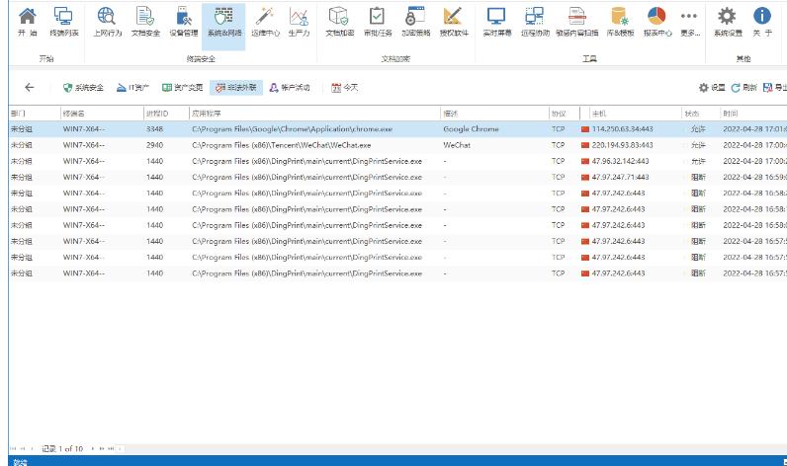Switch to the IT资产 tab
787x466 pixels.
click(133, 87)
